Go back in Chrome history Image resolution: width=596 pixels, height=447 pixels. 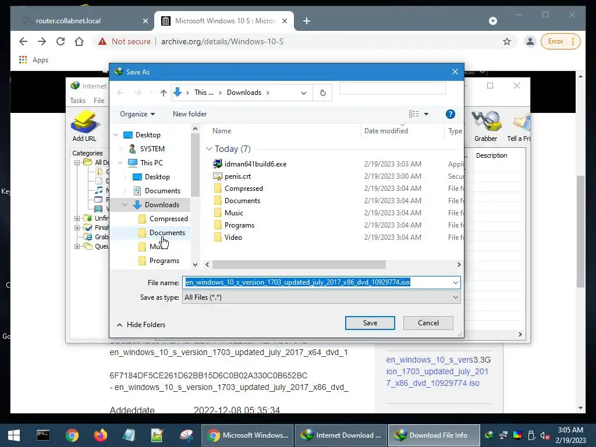coord(23,41)
